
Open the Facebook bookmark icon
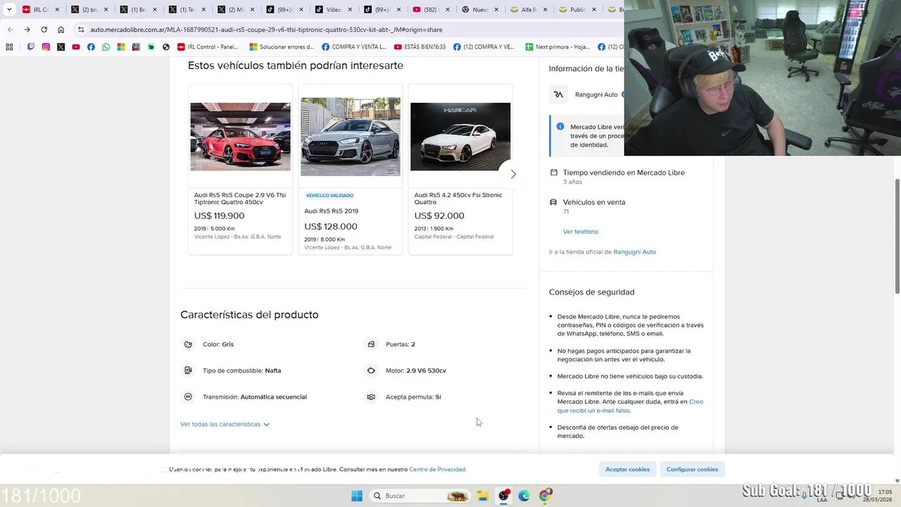click(91, 47)
